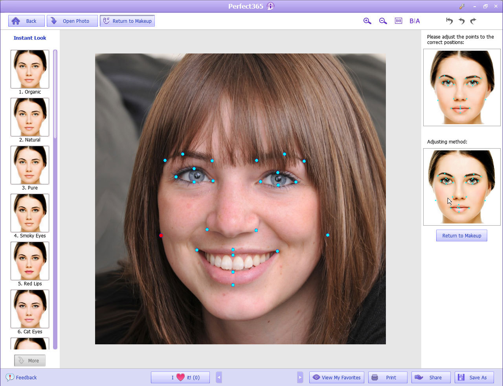This screenshot has height=386, width=503.
Task: Select the top upper lip center point
Action: point(233,250)
